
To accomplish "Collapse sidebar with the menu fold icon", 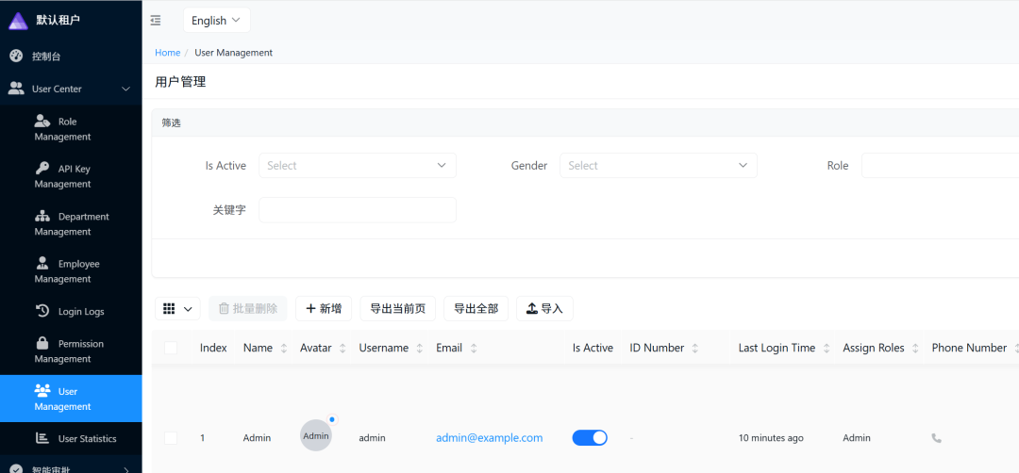I will pyautogui.click(x=156, y=20).
